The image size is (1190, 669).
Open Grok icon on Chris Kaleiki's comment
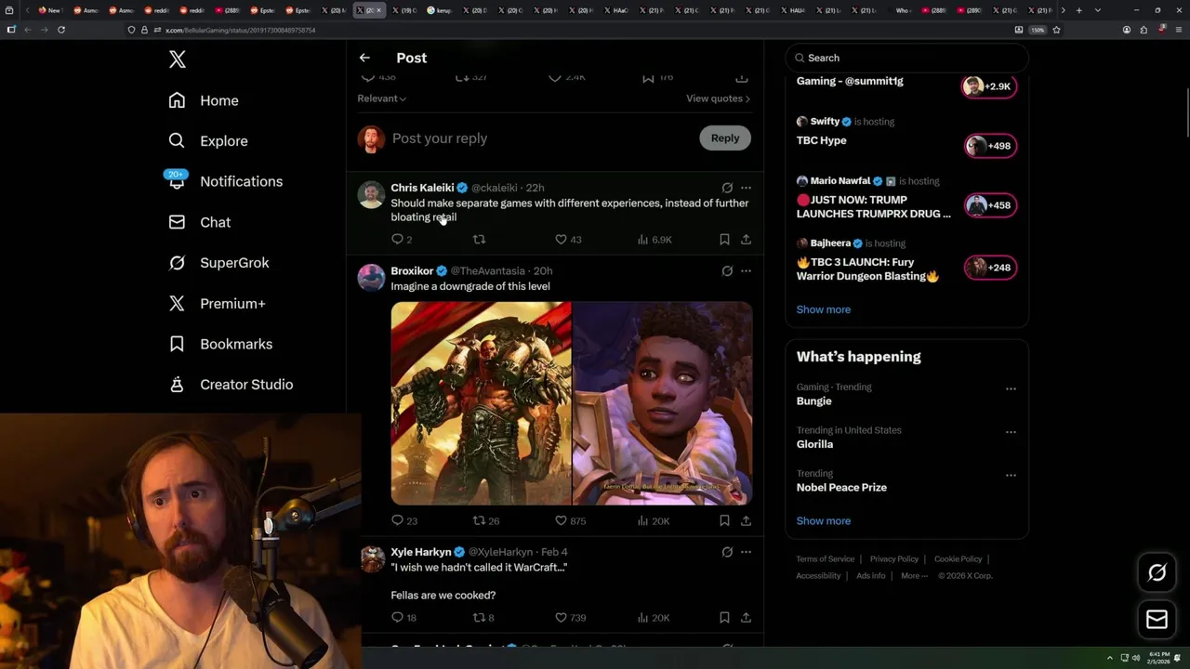click(727, 188)
